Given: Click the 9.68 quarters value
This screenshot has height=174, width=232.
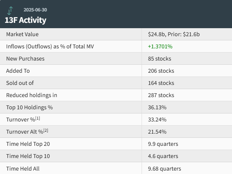Looking at the screenshot, I should [164, 168].
